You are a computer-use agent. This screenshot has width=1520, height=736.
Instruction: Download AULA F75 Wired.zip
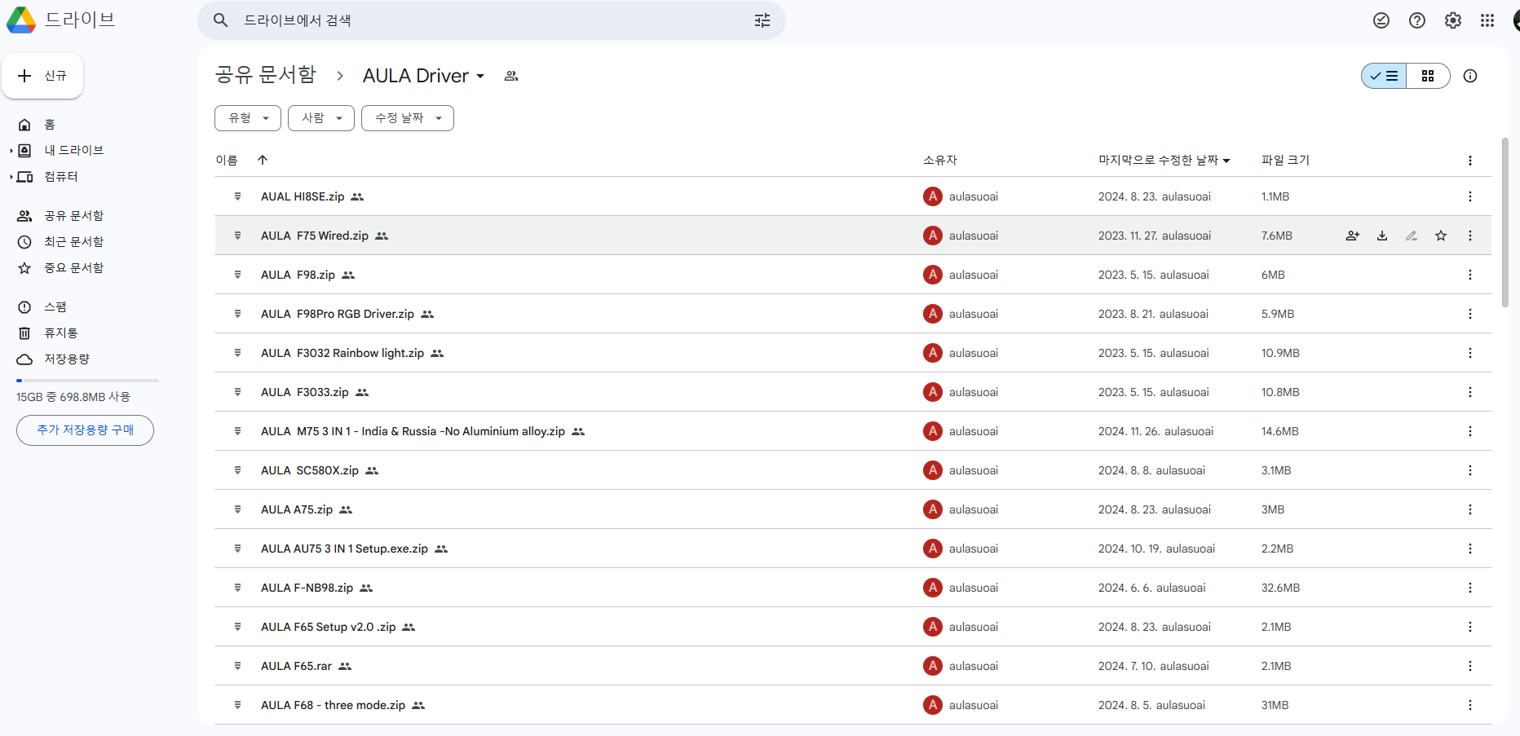point(1382,236)
